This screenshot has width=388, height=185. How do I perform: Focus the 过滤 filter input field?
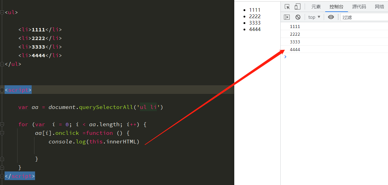tap(364, 17)
